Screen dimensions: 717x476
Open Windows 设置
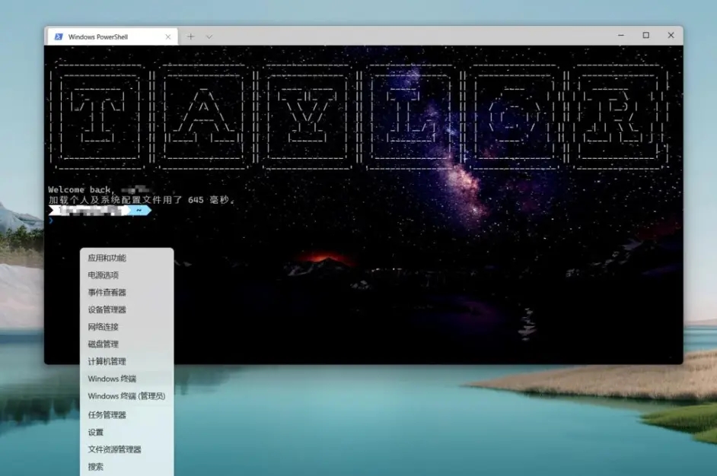pyautogui.click(x=94, y=431)
